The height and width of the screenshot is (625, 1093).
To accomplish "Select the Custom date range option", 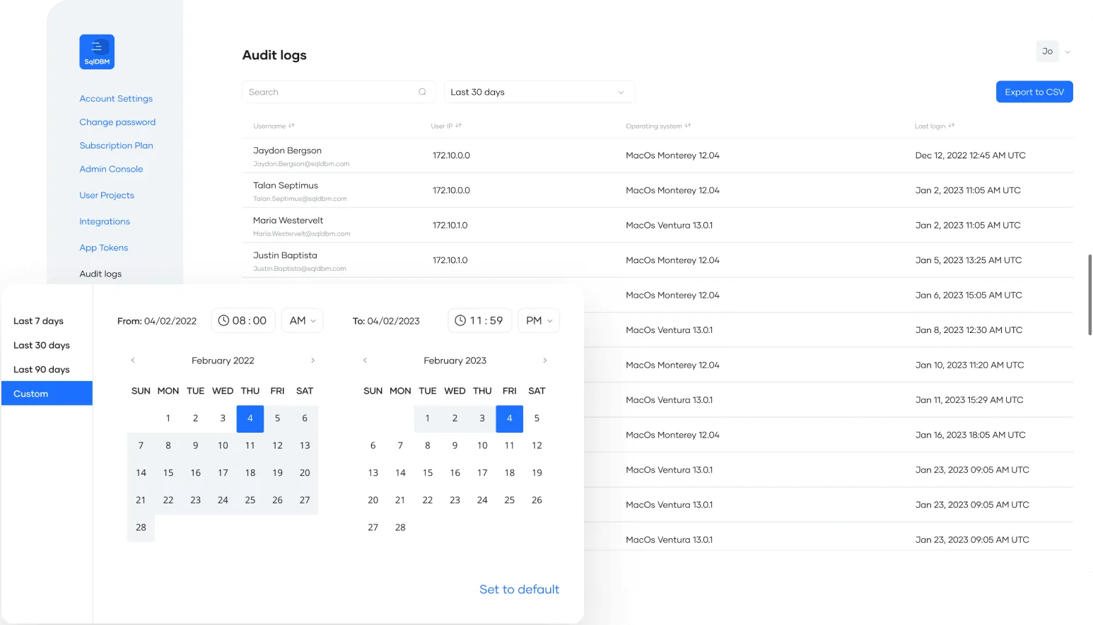I will [47, 393].
